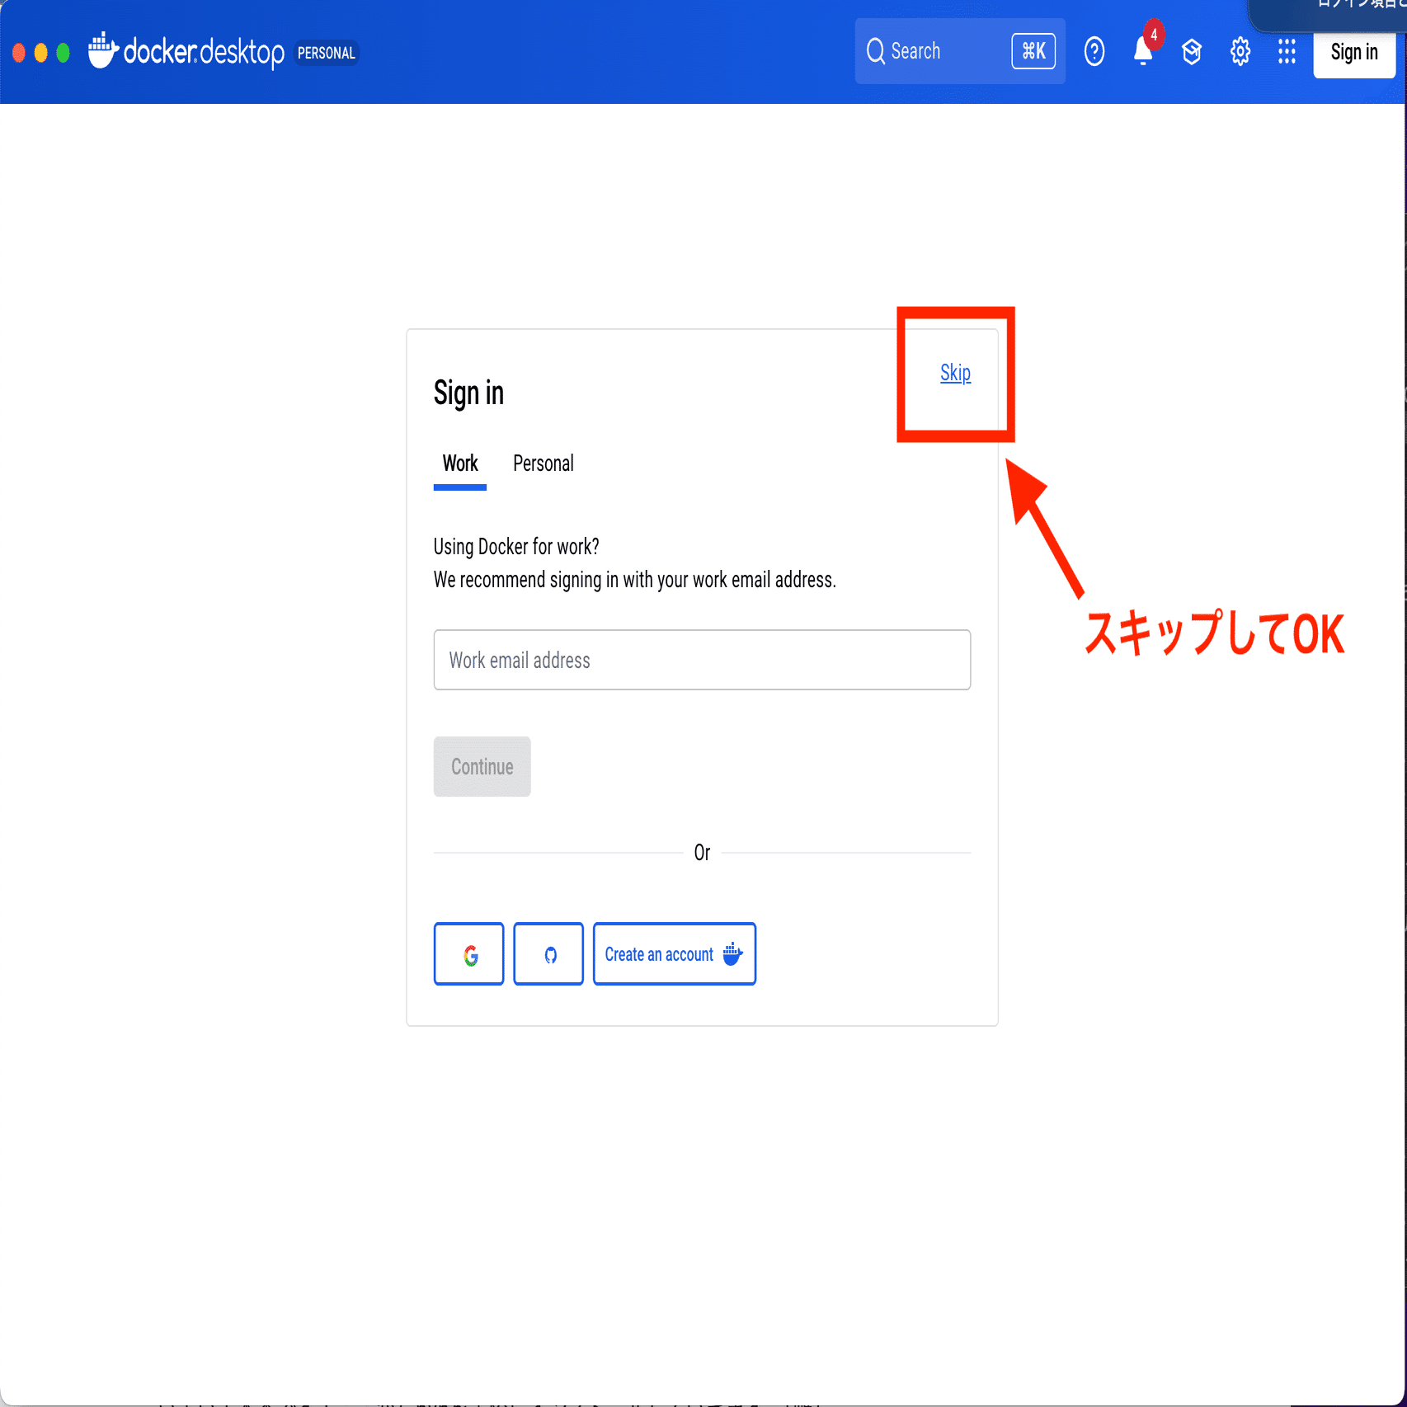1407x1407 pixels.
Task: Click the Sign in button in header
Action: coord(1354,53)
